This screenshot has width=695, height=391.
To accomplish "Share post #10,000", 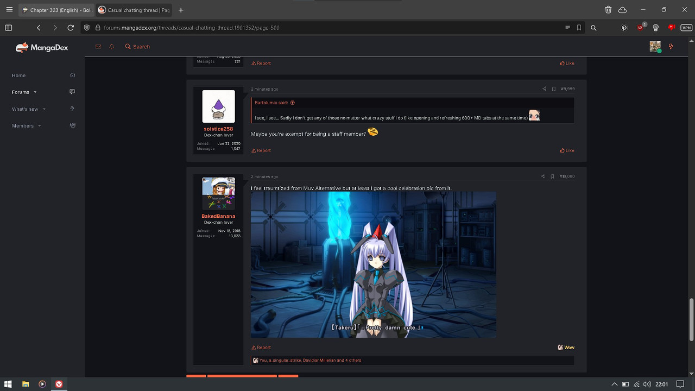I will [x=543, y=176].
